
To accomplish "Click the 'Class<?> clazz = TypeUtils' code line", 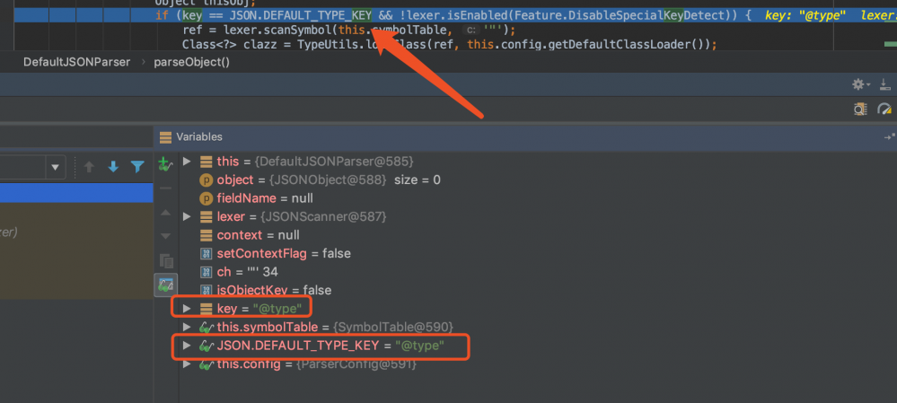I will [449, 44].
